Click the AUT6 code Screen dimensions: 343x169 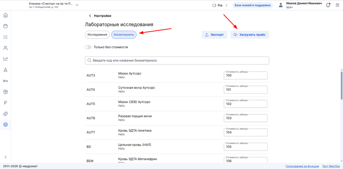pos(91,118)
